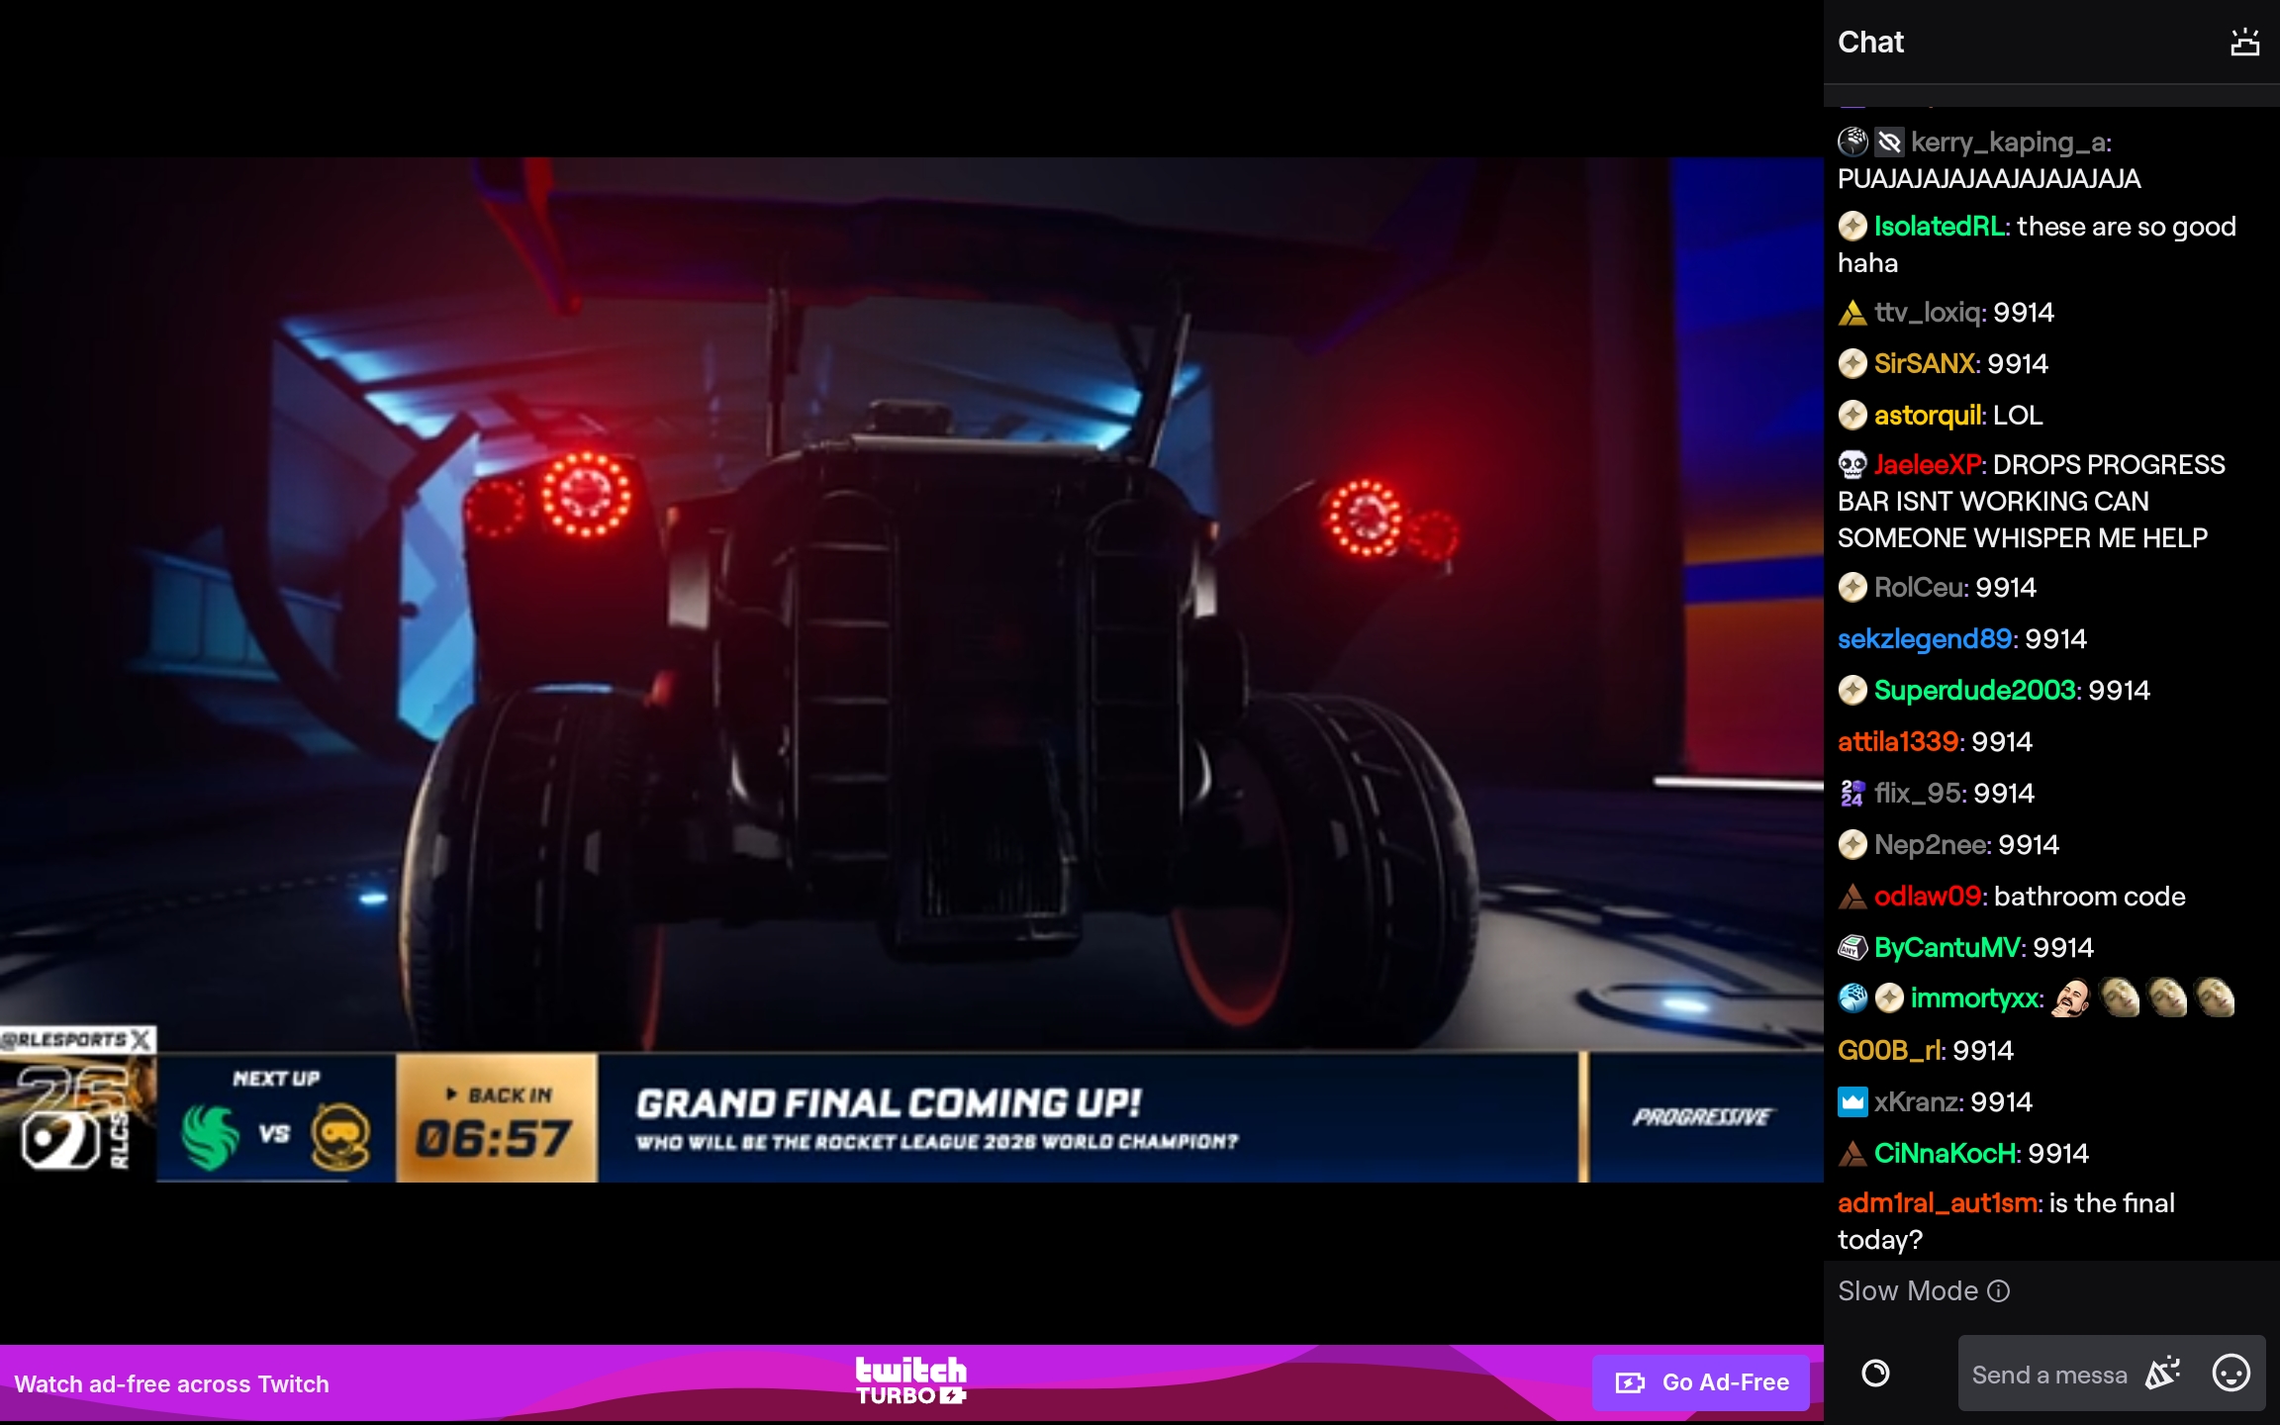This screenshot has height=1425, width=2280.
Task: Click the sekzlegend89 username
Action: click(1925, 638)
